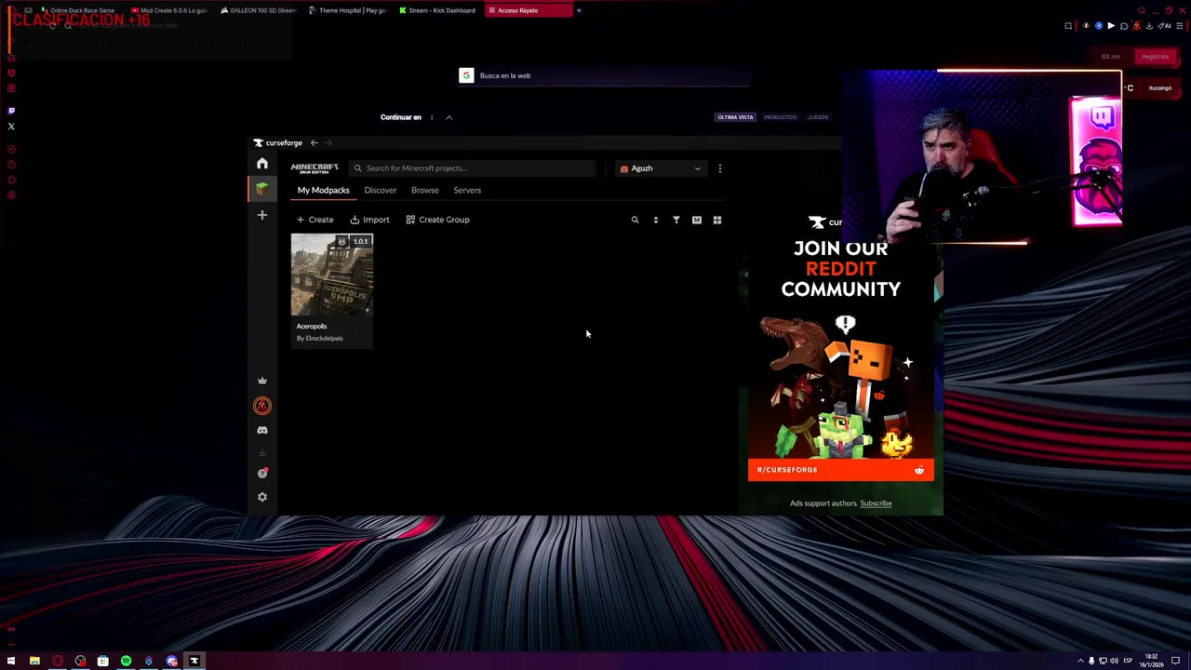Viewport: 1191px width, 670px height.
Task: Click the Create modpack button
Action: 314,220
